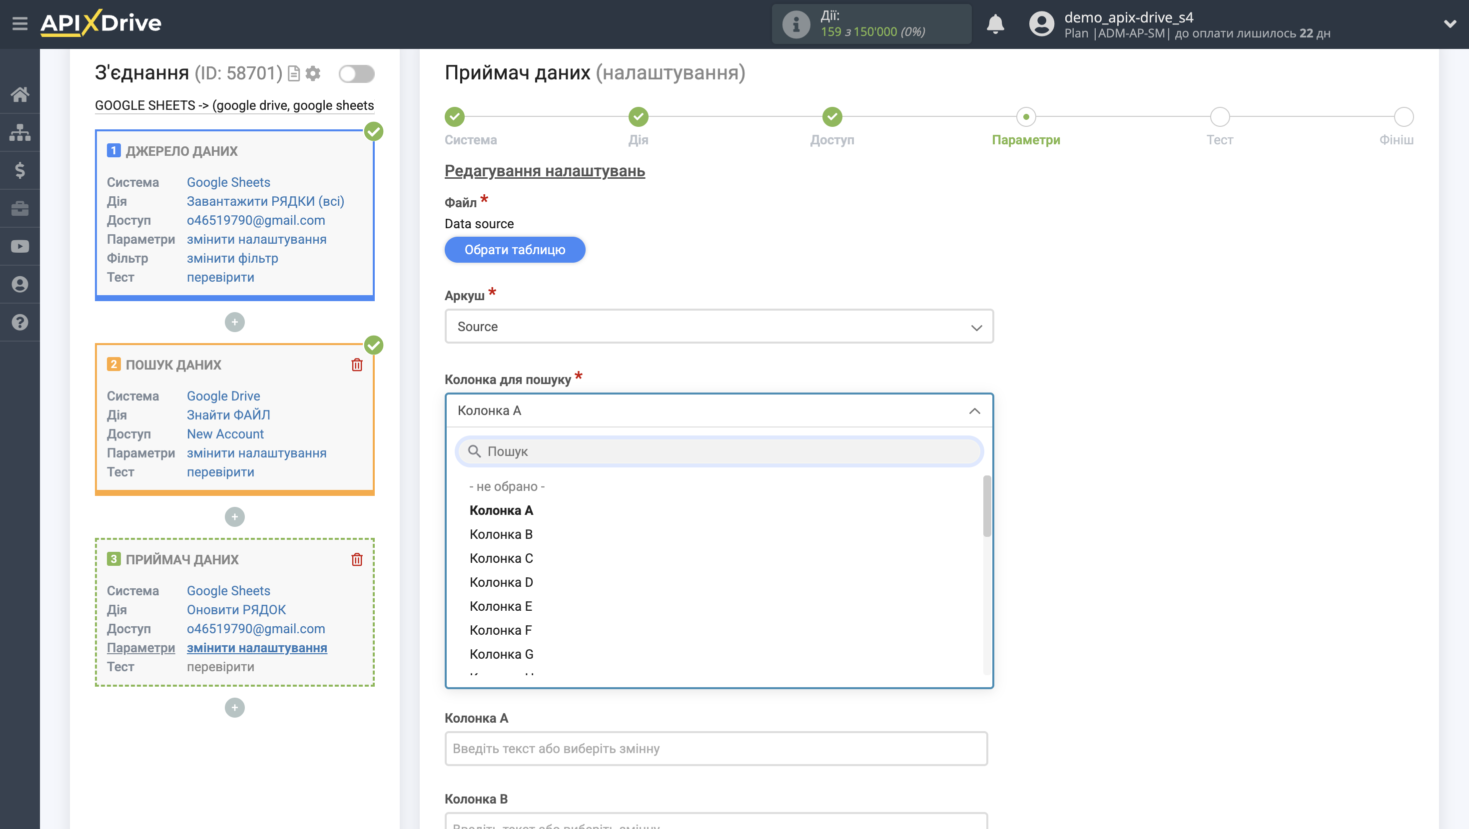Click перевірити in Пошук даних block
Screen dimensions: 1469x829
[x=221, y=472]
